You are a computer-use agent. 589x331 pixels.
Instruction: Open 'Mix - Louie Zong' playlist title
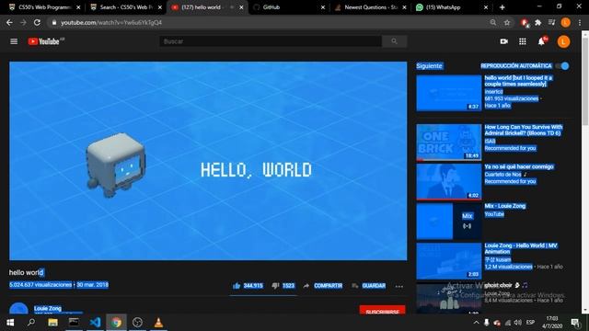pos(505,206)
